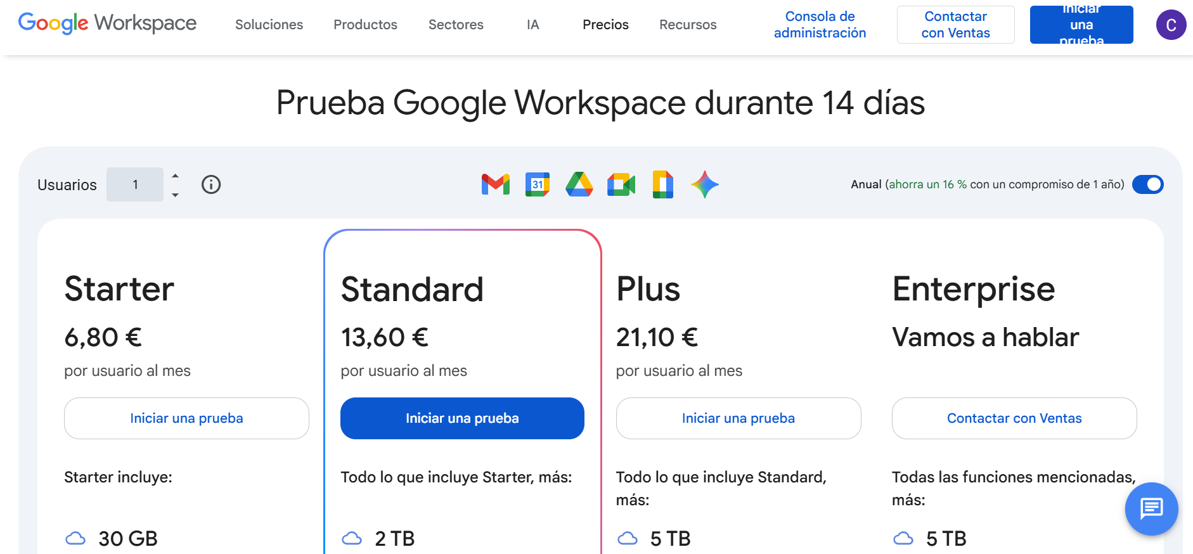
Task: Click the Usuarios info icon
Action: coord(211,184)
